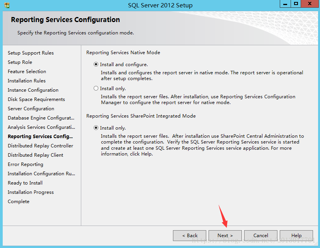Click the Back button
320x248 pixels.
(x=190, y=236)
